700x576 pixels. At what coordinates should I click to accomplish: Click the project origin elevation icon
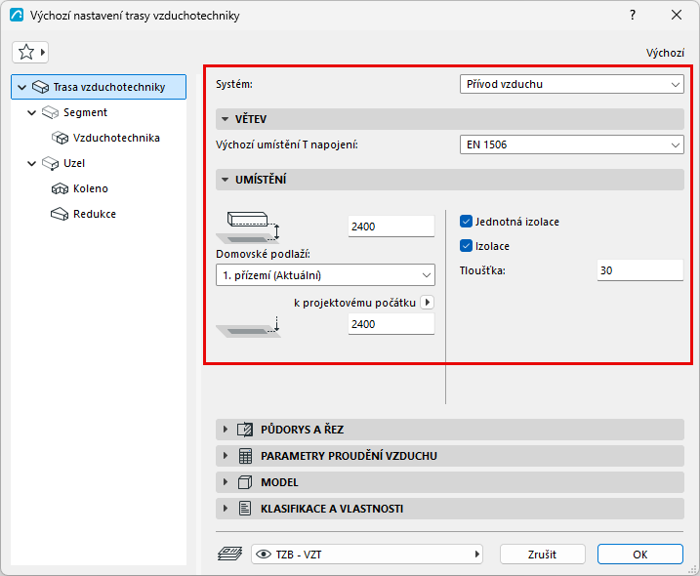[248, 327]
